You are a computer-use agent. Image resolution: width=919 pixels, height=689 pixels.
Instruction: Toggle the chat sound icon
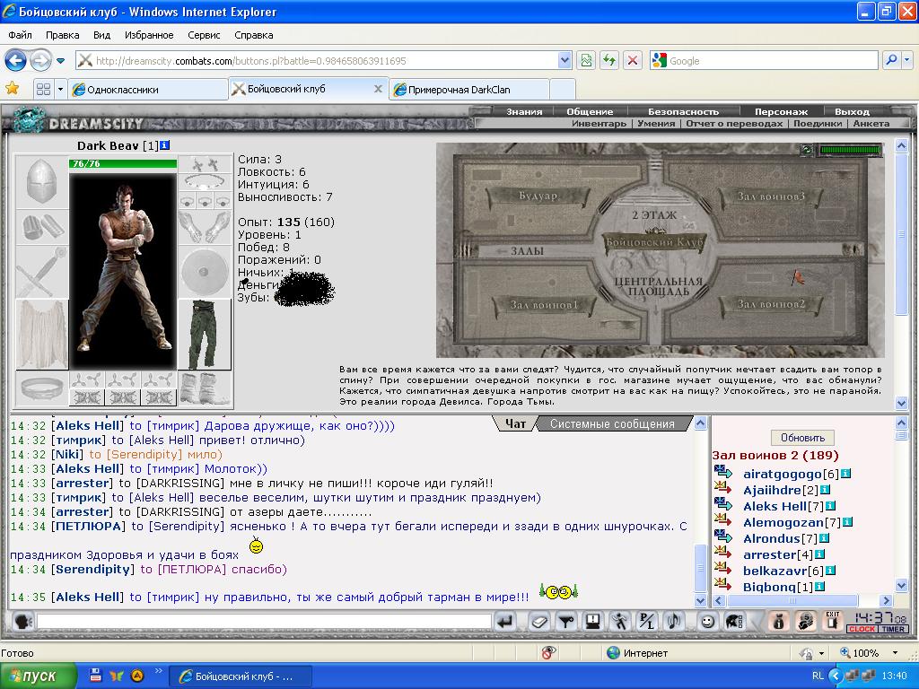click(x=674, y=621)
